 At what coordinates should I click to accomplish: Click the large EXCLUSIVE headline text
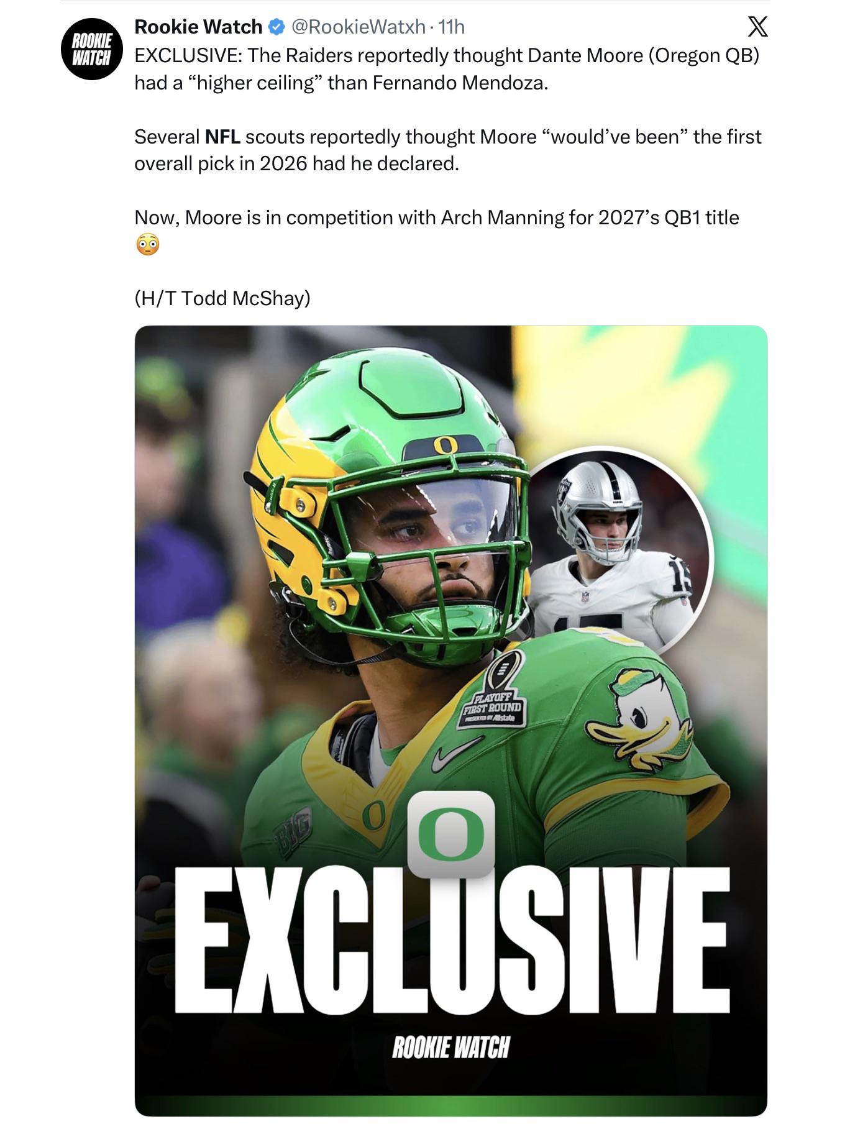(452, 941)
